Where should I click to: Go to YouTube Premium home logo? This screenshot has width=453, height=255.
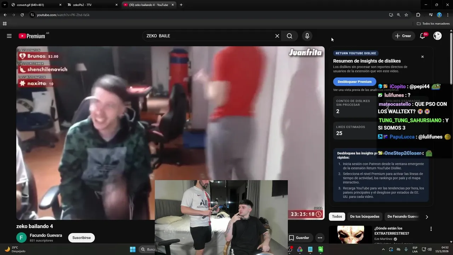coord(32,36)
